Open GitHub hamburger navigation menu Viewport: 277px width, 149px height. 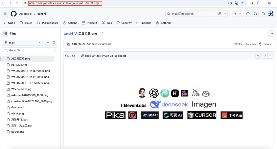[5, 14]
